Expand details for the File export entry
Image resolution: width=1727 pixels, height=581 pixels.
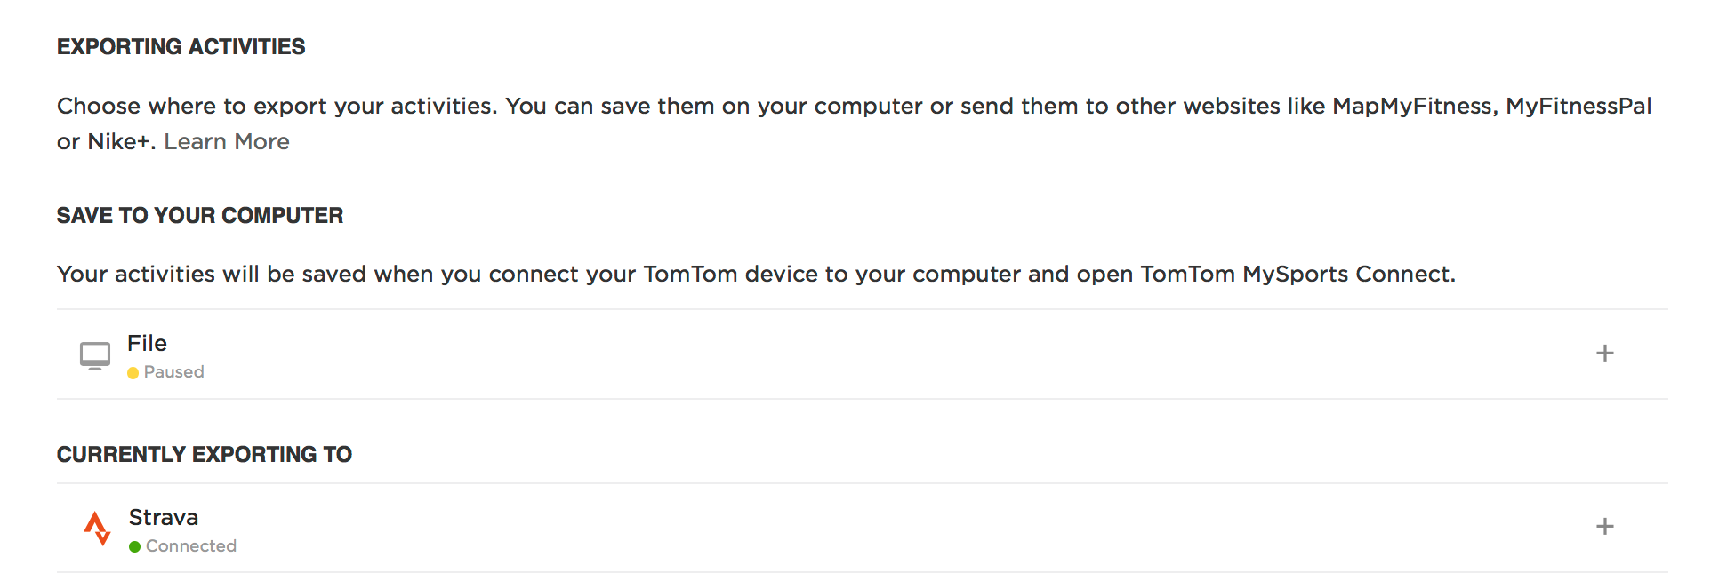[x=1605, y=353]
